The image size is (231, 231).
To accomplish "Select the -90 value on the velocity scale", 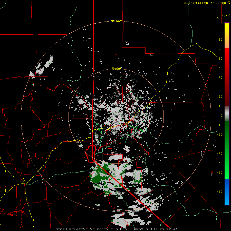I will pos(219,201).
